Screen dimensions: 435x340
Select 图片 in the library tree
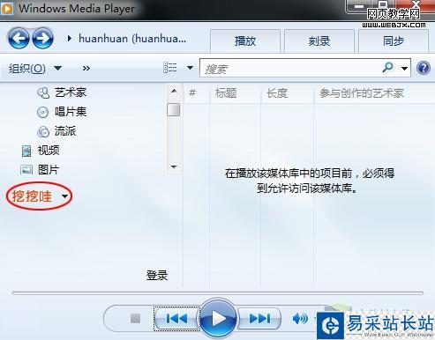tap(49, 170)
